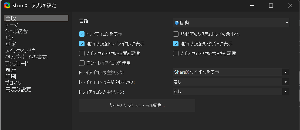This screenshot has height=130, width=300.
Task: Expand トレイアイコンの中クリック dropdown
Action: click(231, 91)
